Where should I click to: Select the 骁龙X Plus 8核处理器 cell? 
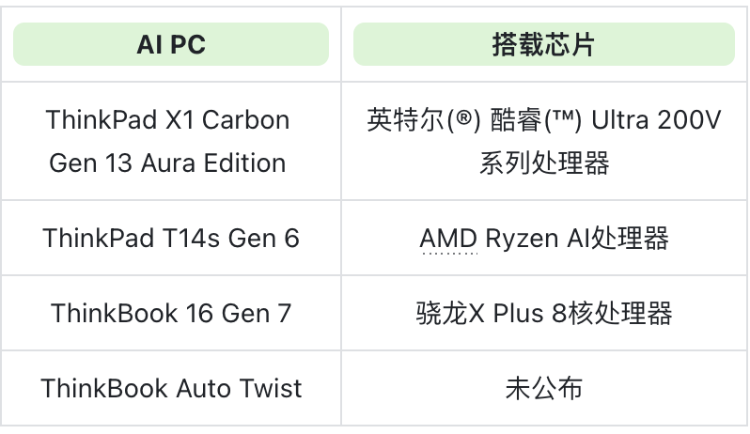pos(544,313)
